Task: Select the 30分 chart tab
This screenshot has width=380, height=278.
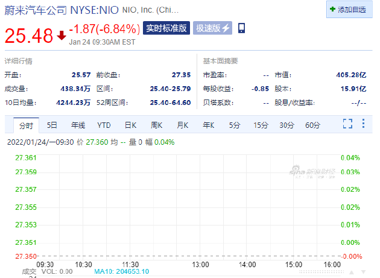Action: (287, 125)
